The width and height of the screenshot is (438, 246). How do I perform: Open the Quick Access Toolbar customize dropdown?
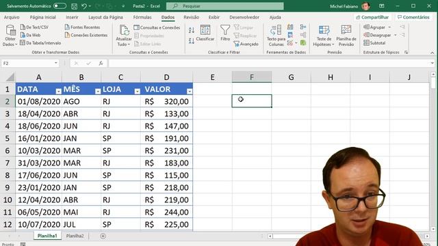pos(123,6)
